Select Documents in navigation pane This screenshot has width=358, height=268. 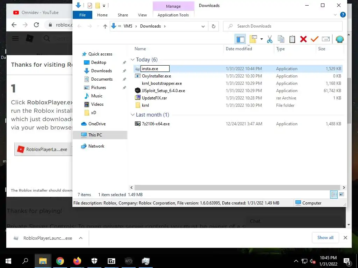[102, 79]
